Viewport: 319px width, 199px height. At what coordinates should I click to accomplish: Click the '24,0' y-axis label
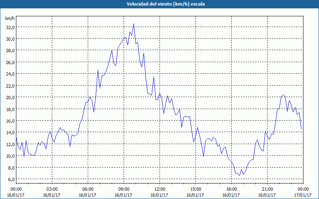click(x=10, y=74)
